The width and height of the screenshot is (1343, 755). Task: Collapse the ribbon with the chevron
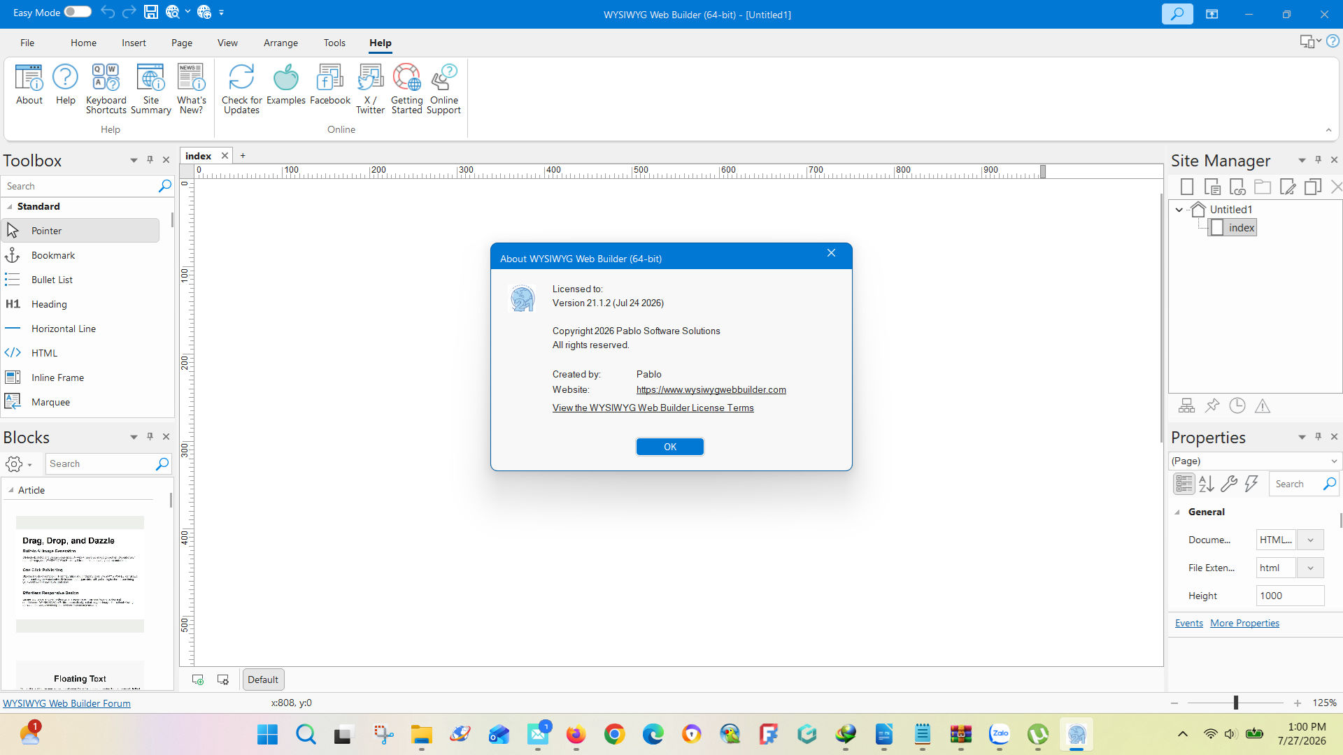[1328, 130]
